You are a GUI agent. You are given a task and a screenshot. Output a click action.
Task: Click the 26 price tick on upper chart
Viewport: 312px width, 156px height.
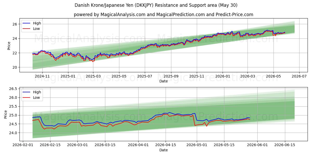pos(15,24)
